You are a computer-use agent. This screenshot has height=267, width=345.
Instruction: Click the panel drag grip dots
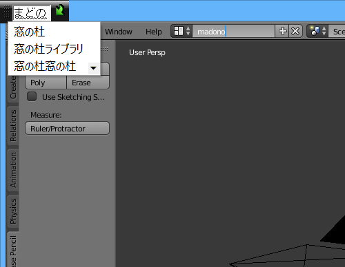[x=105, y=49]
